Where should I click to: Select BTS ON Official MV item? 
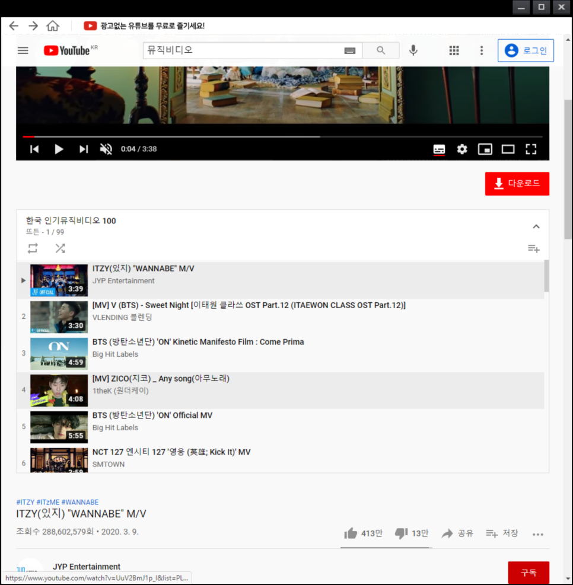[280, 427]
